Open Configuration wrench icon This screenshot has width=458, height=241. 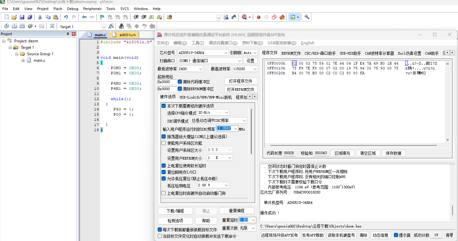pos(307,17)
